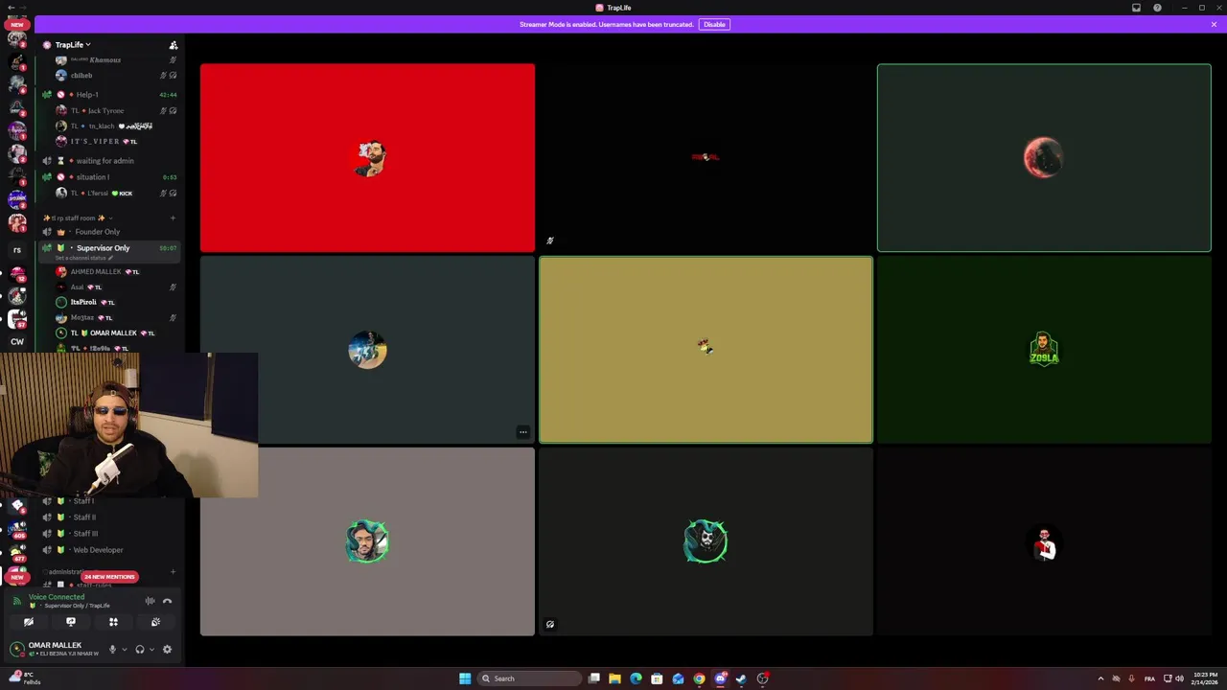Expand TrapLife server menu
The height and width of the screenshot is (690, 1227).
[x=73, y=45]
